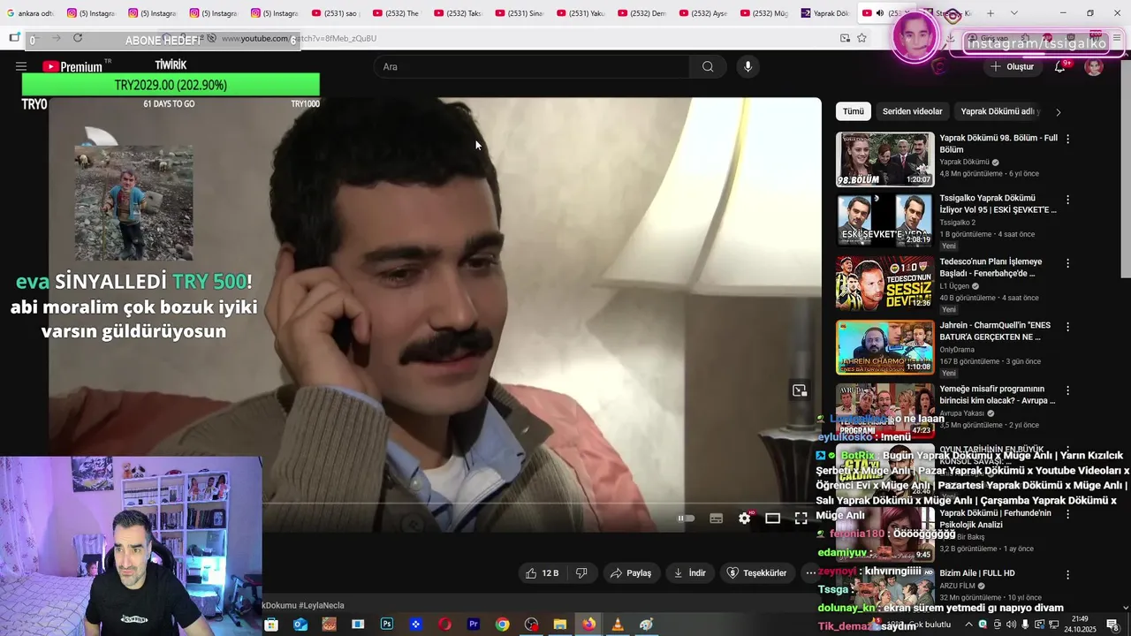
Task: Send thanks via Teşekkürler button
Action: tap(756, 573)
